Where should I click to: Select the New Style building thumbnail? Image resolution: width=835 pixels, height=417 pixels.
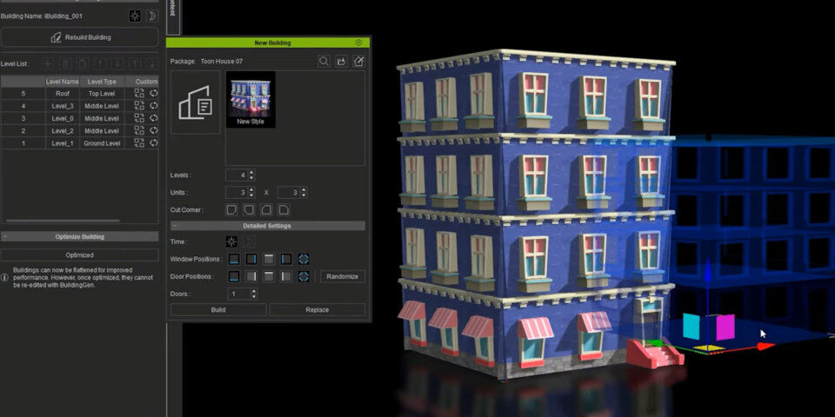pyautogui.click(x=250, y=99)
